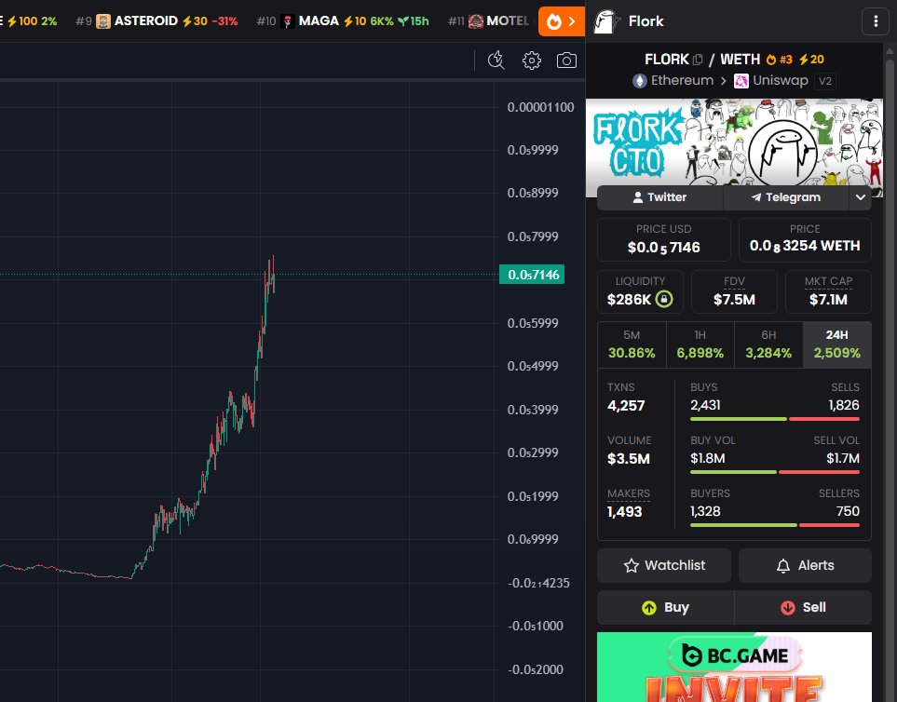Click the liquidity lock icon

pyautogui.click(x=663, y=299)
